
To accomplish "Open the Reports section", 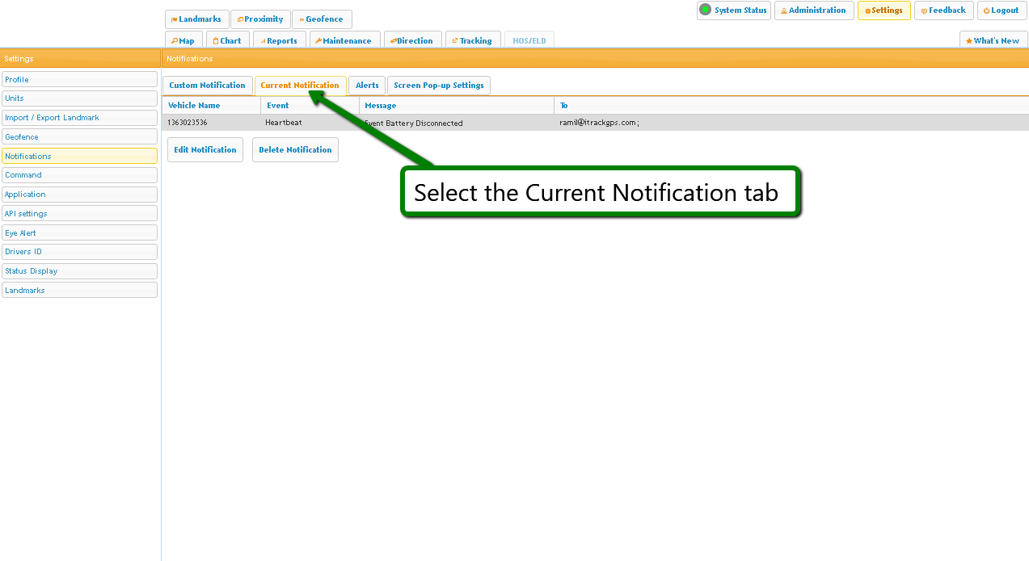I will (x=279, y=41).
